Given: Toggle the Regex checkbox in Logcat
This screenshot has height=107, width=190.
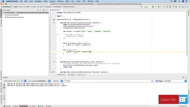Looking at the screenshot, I should click(x=157, y=81).
